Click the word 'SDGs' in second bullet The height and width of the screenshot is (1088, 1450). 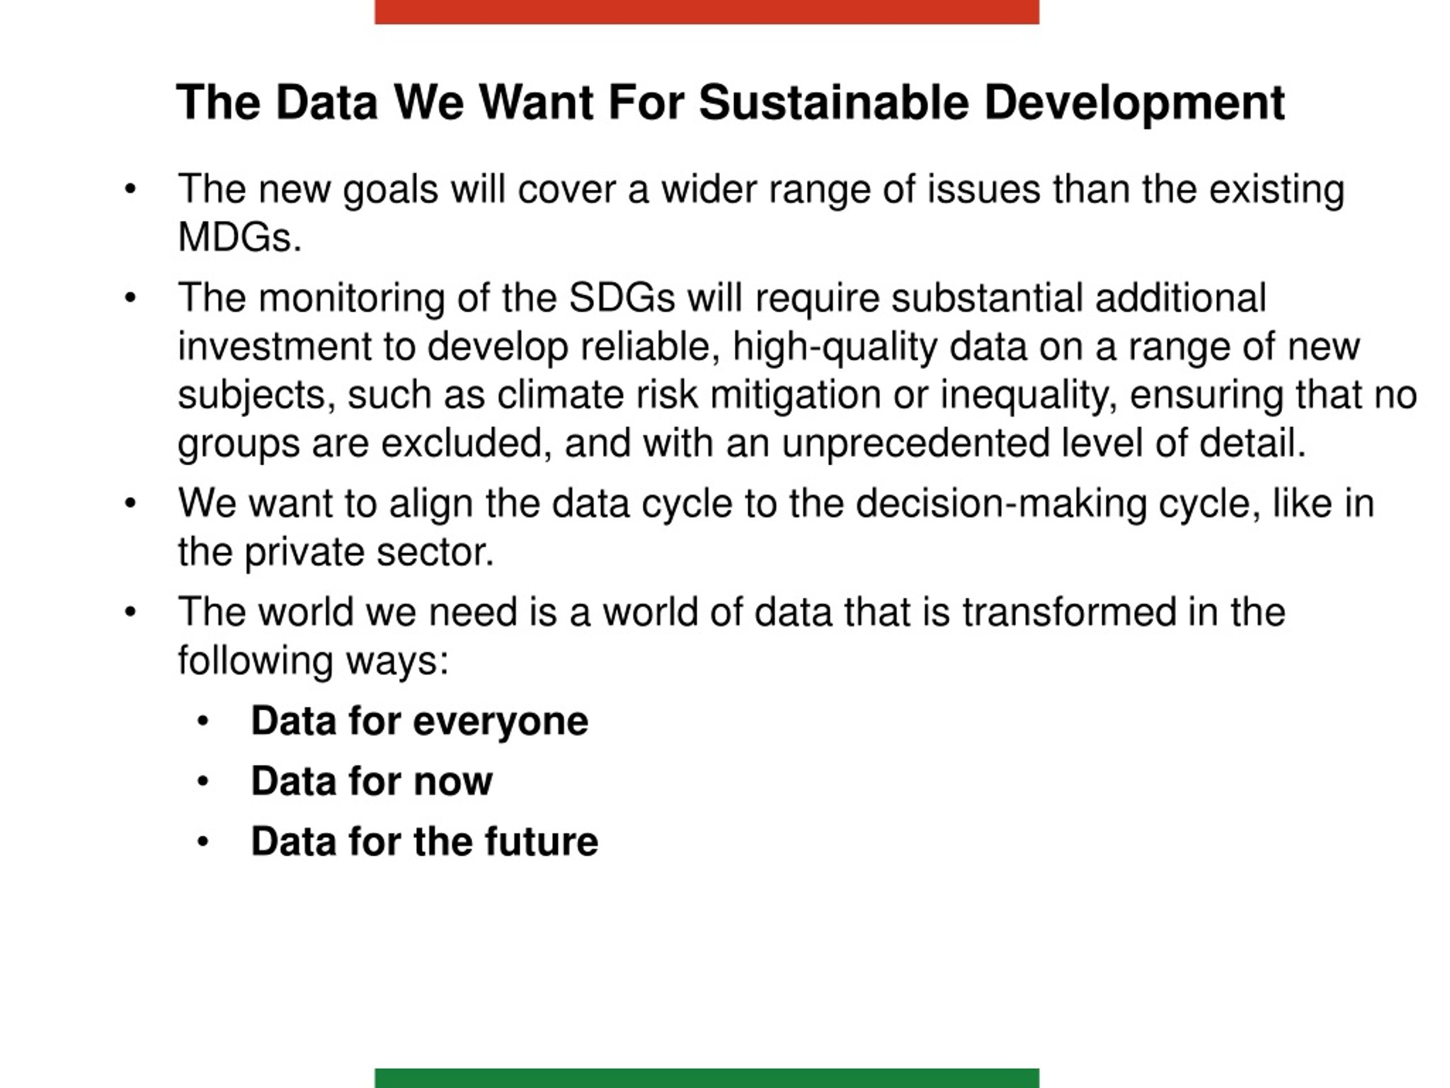coord(622,297)
